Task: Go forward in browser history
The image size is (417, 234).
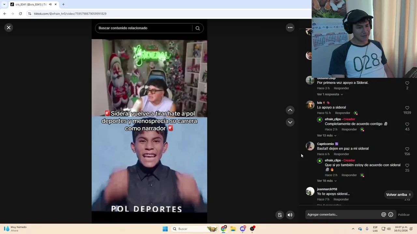Action: point(12,14)
